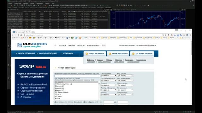Viewport: 202px width, 113px height.
Task: Open the START UP bookmark folder
Action: (x=156, y=38)
